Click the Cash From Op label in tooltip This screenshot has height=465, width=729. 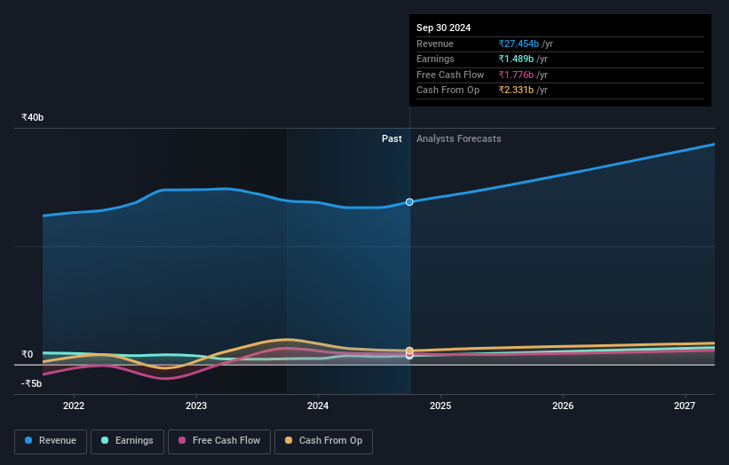[x=448, y=91]
